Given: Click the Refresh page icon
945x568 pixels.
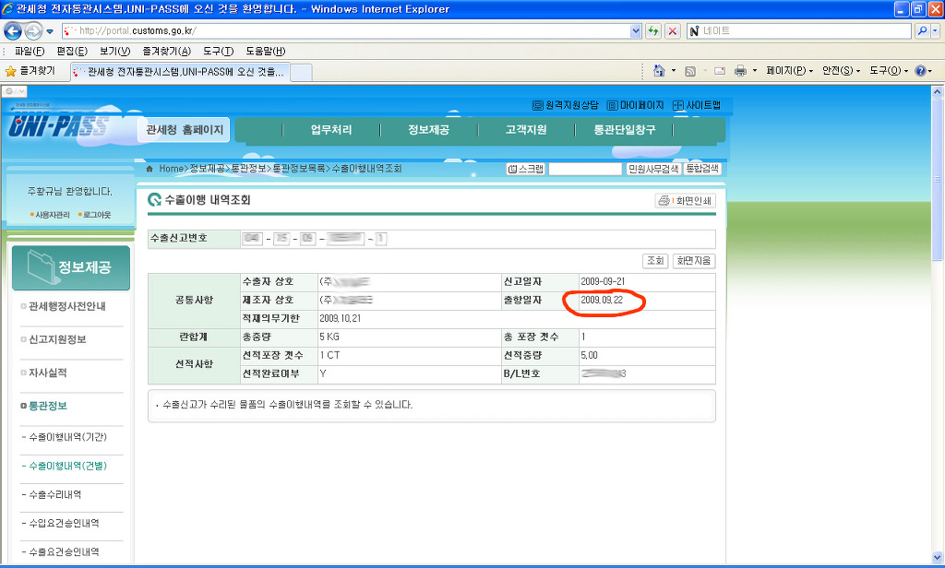Looking at the screenshot, I should (x=653, y=30).
